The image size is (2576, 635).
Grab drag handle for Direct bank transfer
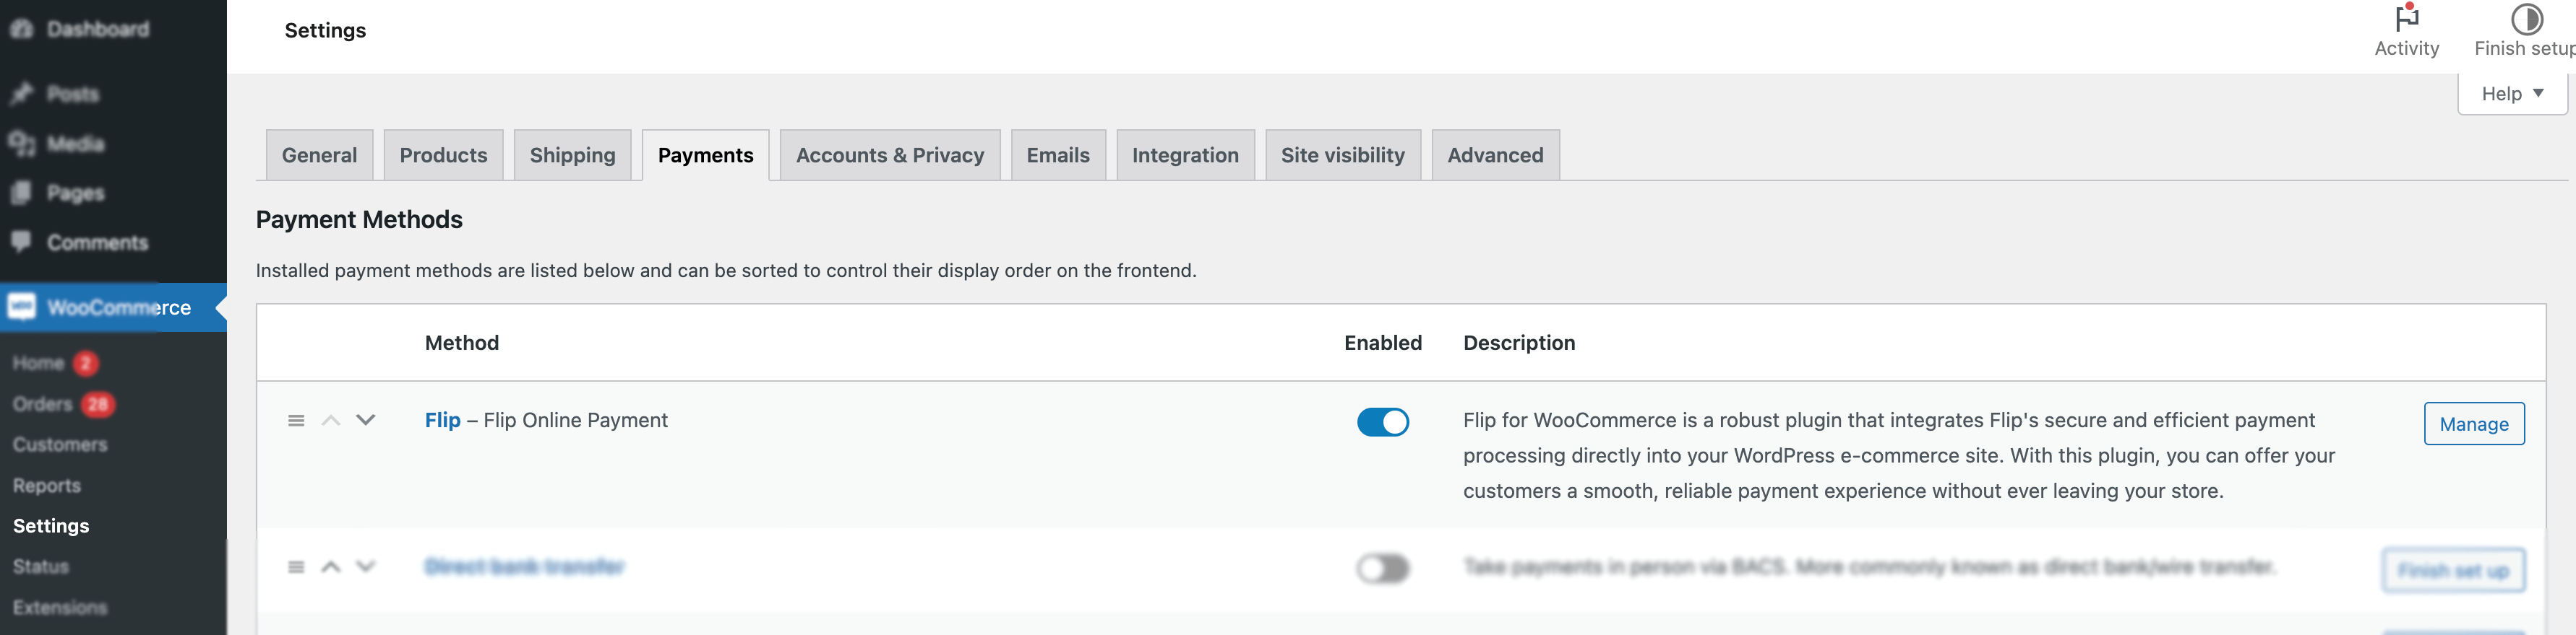click(x=296, y=567)
